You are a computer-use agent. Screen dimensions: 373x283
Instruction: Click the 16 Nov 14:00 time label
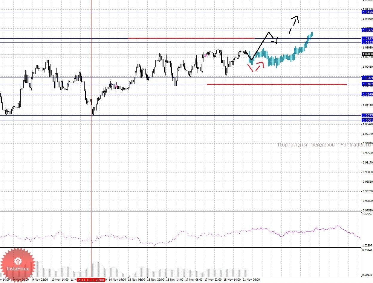175,280
